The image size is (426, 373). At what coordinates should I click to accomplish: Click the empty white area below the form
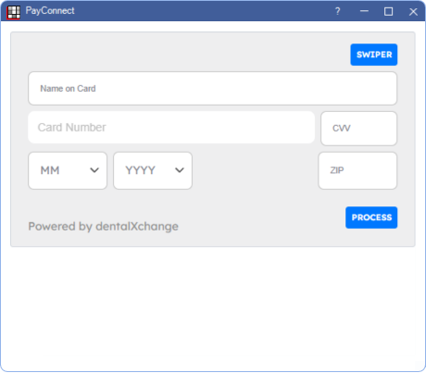pyautogui.click(x=213, y=308)
